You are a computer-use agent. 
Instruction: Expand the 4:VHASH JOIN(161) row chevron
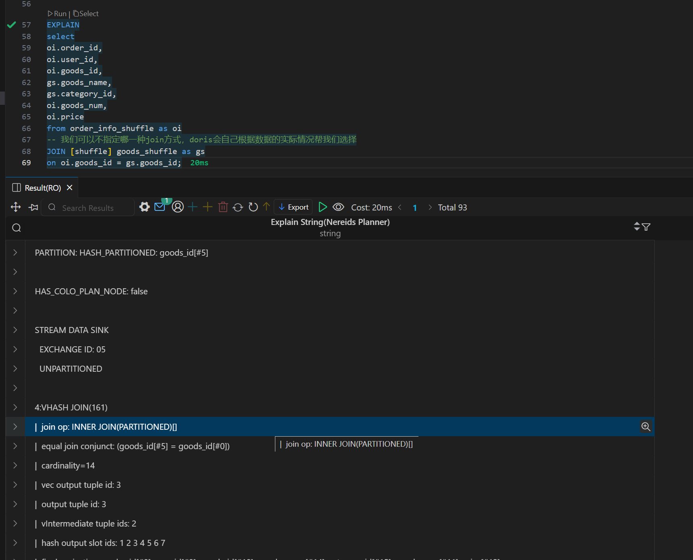tap(15, 407)
